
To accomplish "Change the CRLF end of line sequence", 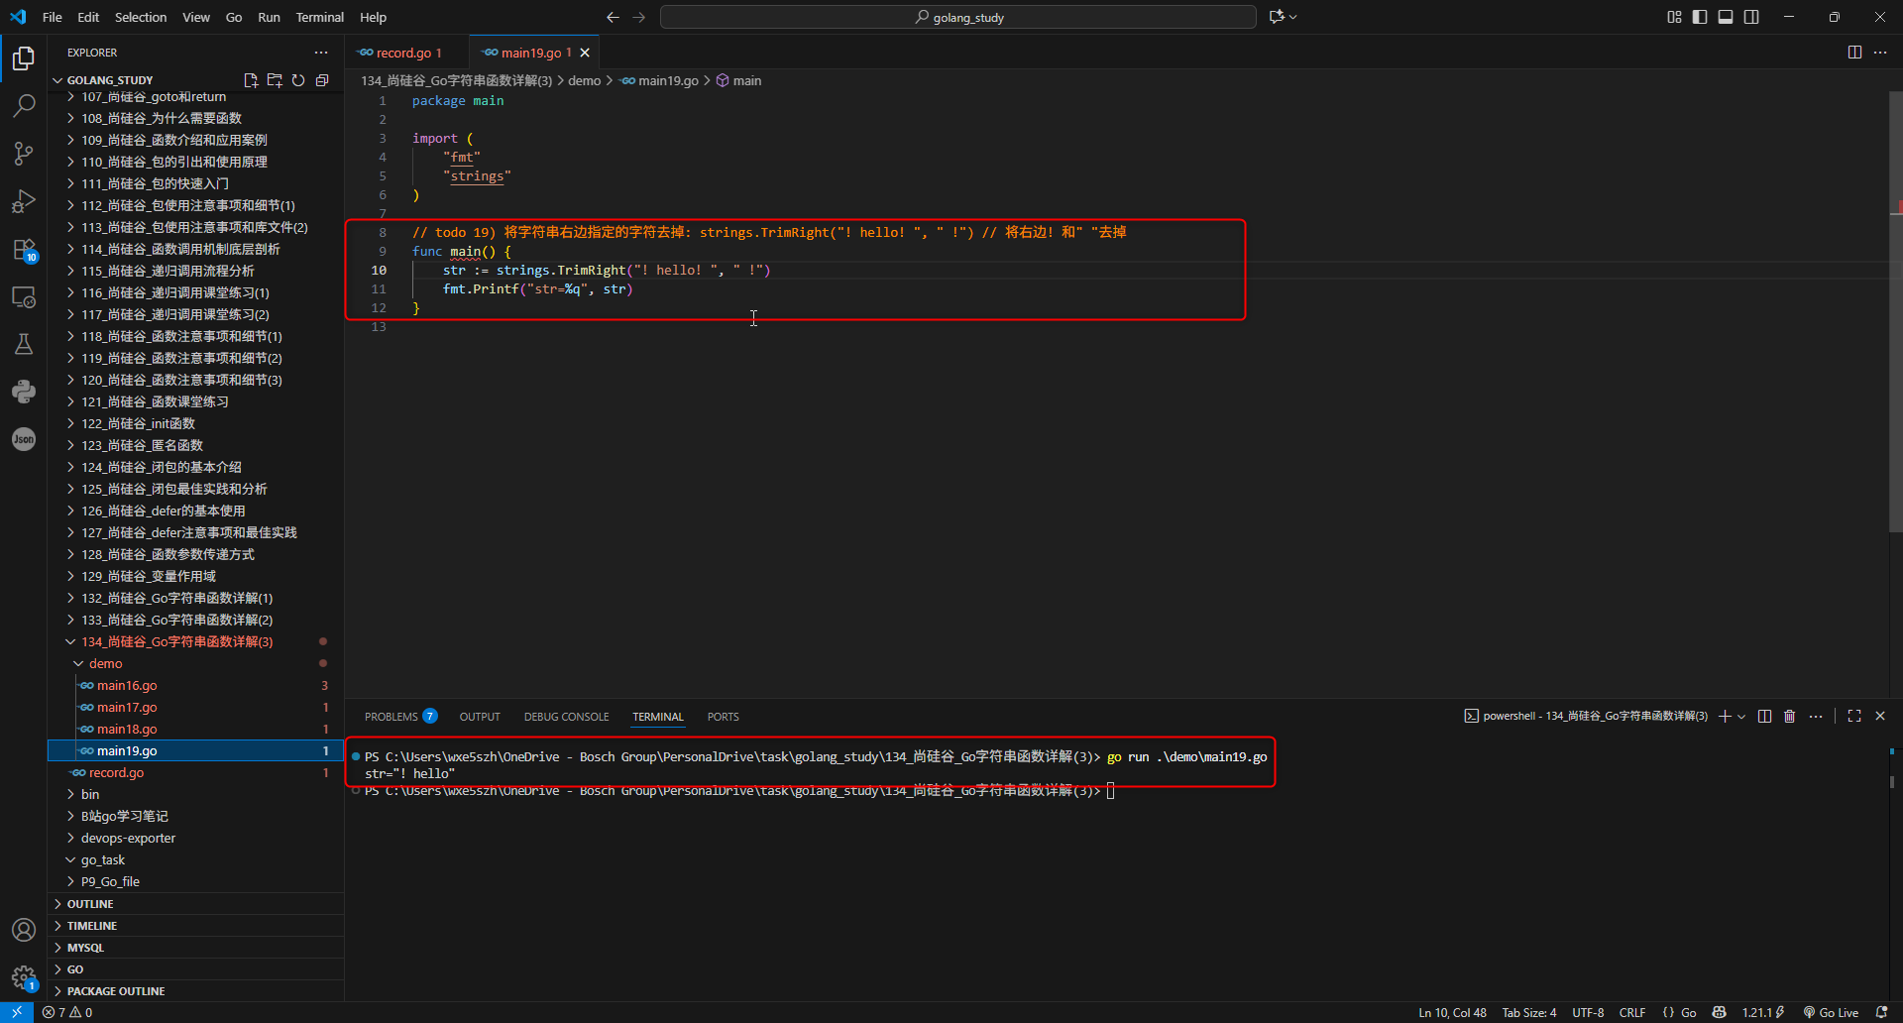I will (1632, 1012).
